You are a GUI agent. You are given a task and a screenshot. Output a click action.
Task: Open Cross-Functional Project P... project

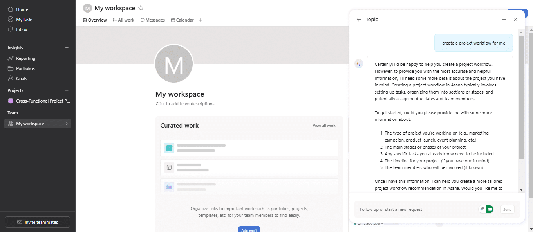coord(39,101)
